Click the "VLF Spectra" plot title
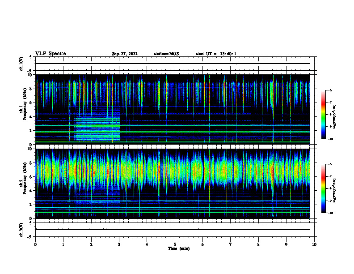The width and height of the screenshot is (354, 274). tap(51, 54)
